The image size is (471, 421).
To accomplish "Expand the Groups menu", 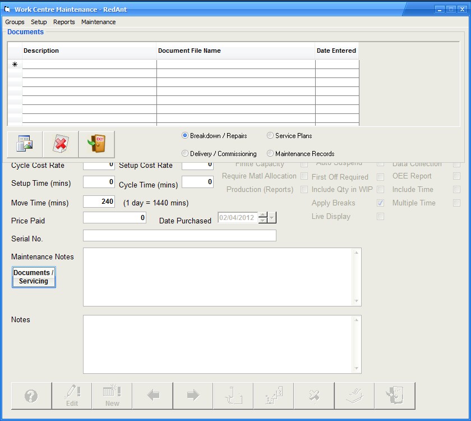I will pyautogui.click(x=15, y=22).
